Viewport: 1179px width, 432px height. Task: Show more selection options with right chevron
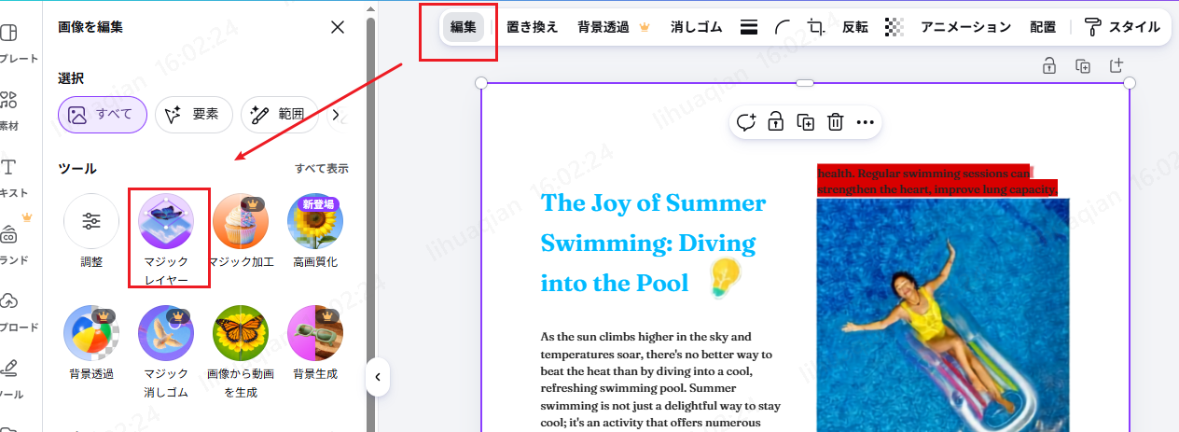[338, 116]
